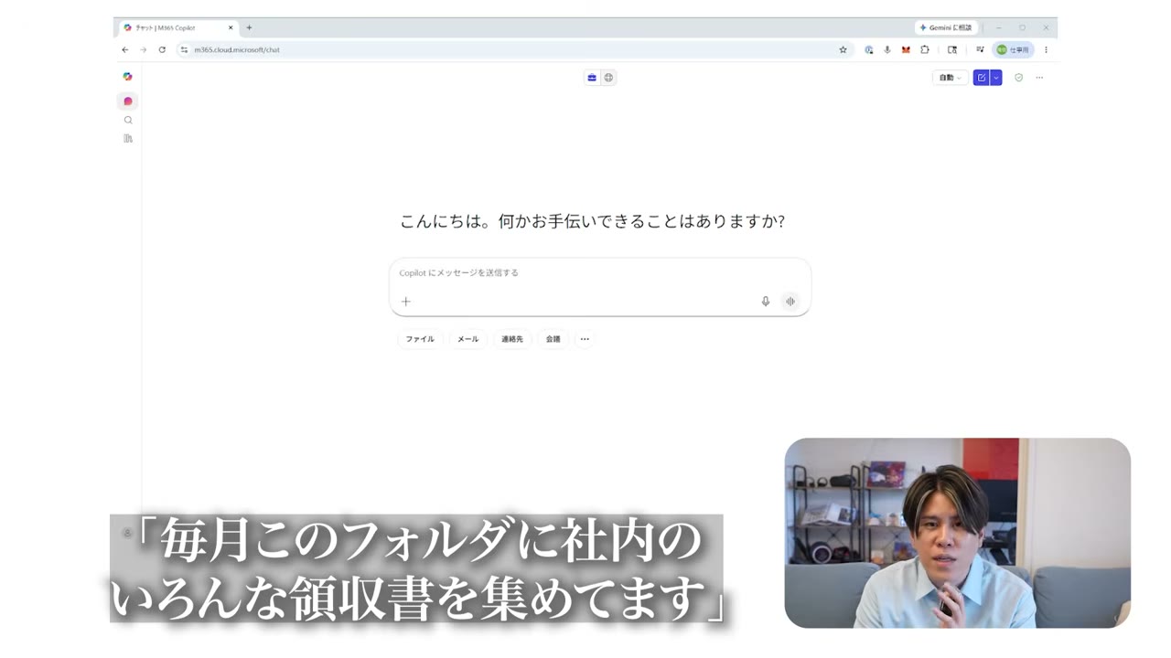
Task: Focus the Copilot message input field
Action: [x=599, y=272]
